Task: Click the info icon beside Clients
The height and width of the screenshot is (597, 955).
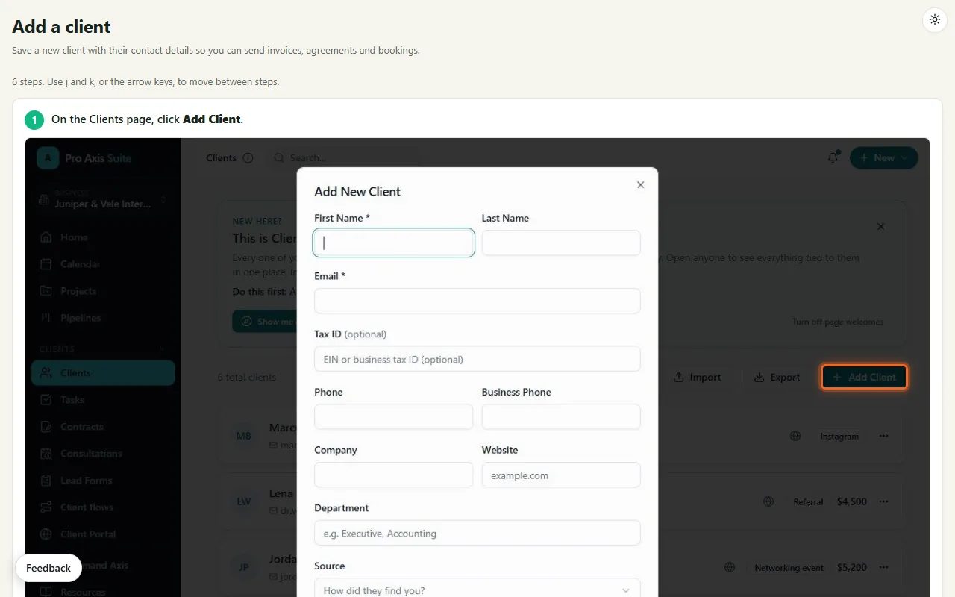Action: tap(248, 158)
